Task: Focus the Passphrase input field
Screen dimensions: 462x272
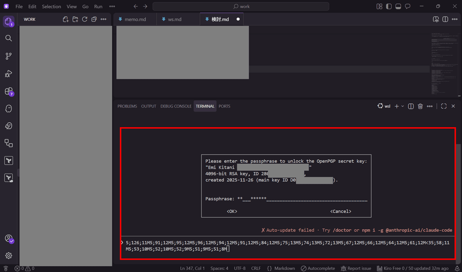Action: [302, 199]
